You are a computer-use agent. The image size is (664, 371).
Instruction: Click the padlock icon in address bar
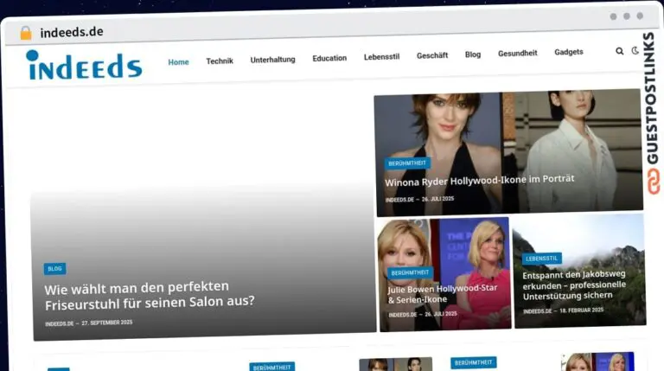[26, 32]
